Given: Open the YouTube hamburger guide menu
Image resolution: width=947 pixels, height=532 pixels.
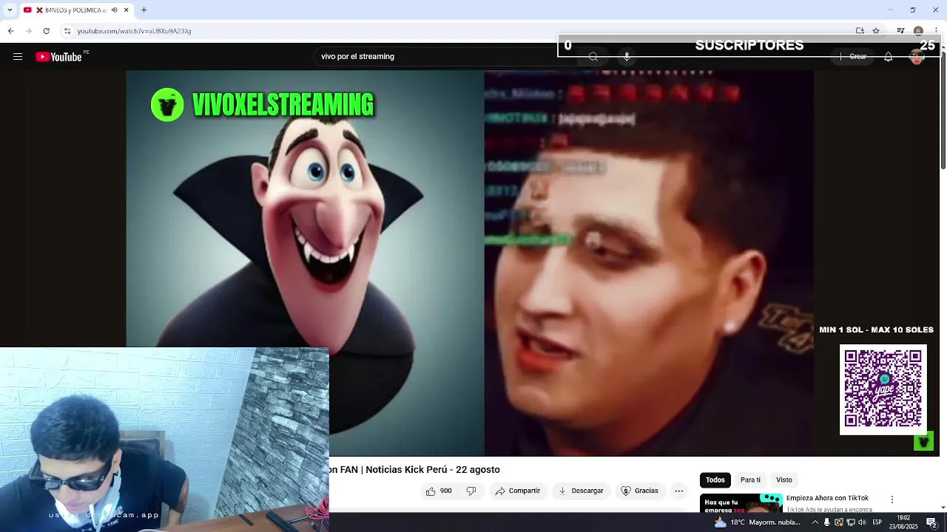Looking at the screenshot, I should [x=18, y=57].
